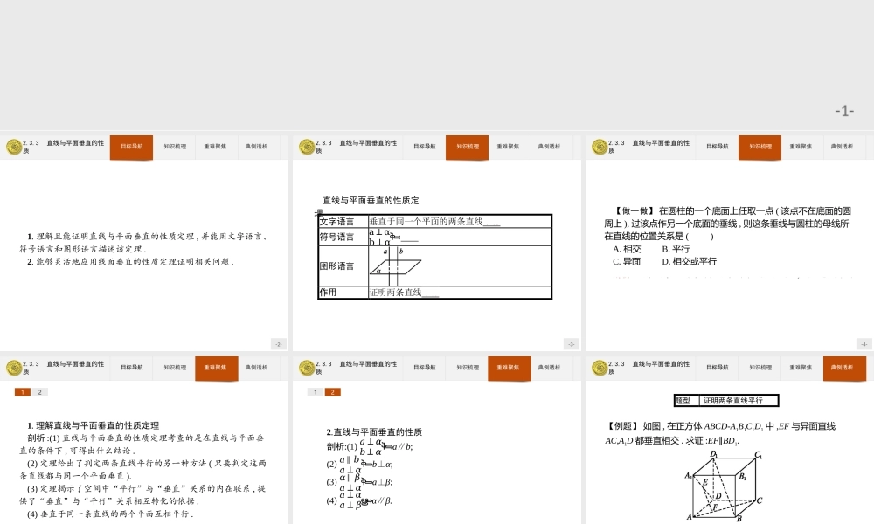Click the gold medal icon on the top-left slide
The image size is (874, 524).
pyautogui.click(x=14, y=147)
